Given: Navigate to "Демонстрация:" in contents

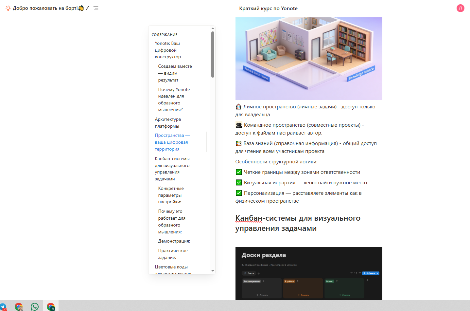Looking at the screenshot, I should pos(174,241).
